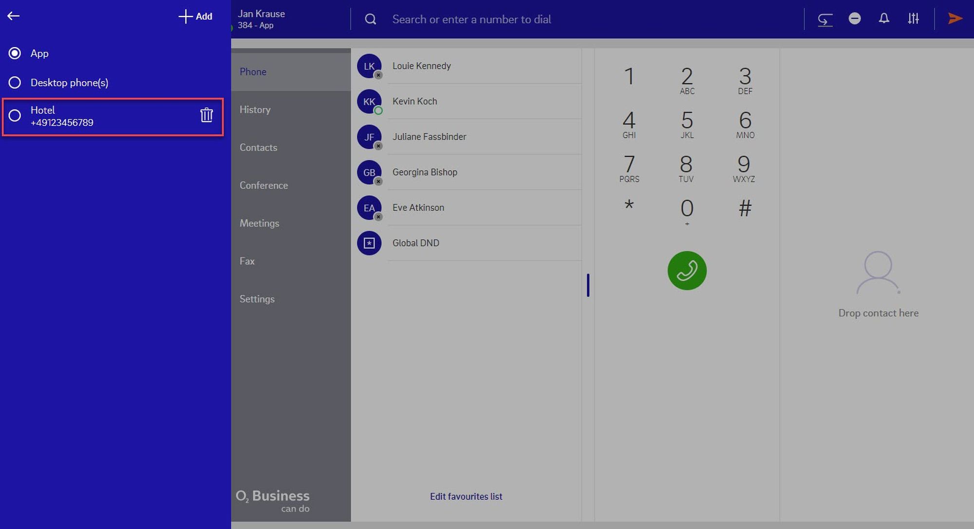The width and height of the screenshot is (974, 529).
Task: Select Desktop phone(s) radio option
Action: (x=15, y=83)
